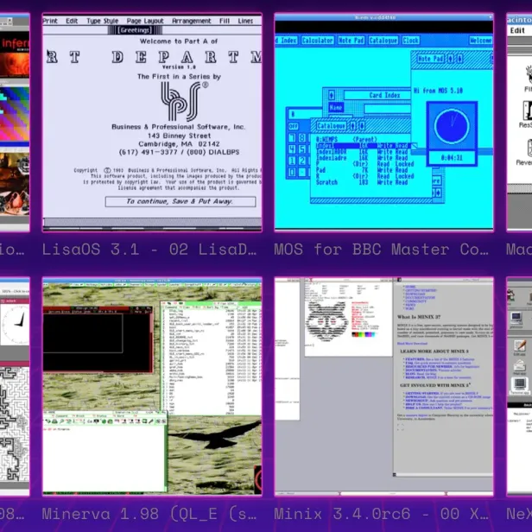
Task: Click 'LEARN MORE ABOUT MINIX 3' heading
Action: tap(434, 351)
